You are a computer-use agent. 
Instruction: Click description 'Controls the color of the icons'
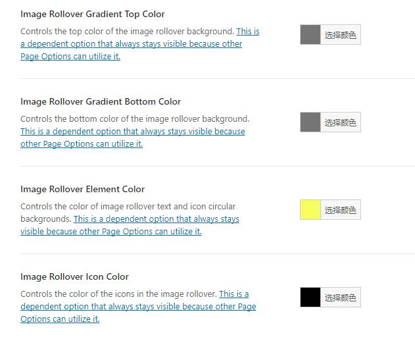point(118,294)
